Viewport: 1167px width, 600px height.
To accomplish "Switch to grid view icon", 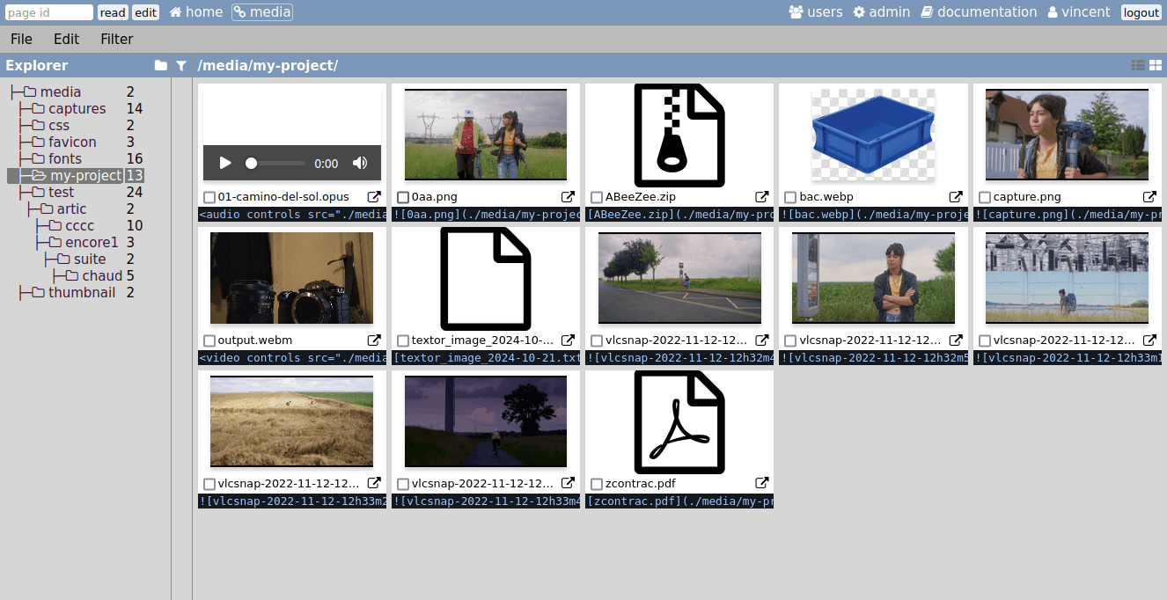I will pos(1156,65).
